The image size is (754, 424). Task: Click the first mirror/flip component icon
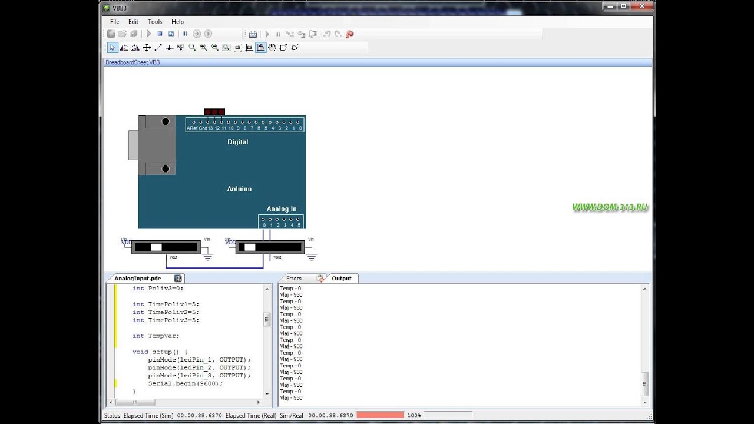point(124,48)
